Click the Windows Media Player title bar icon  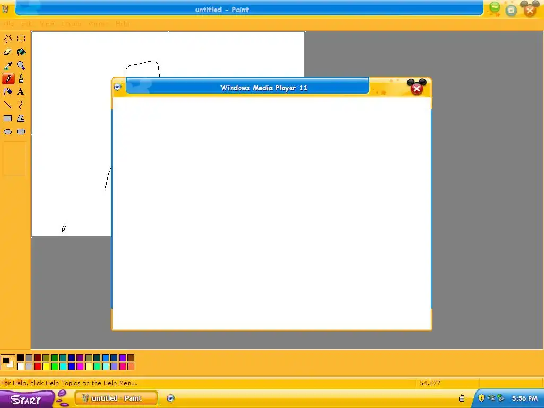coord(117,87)
